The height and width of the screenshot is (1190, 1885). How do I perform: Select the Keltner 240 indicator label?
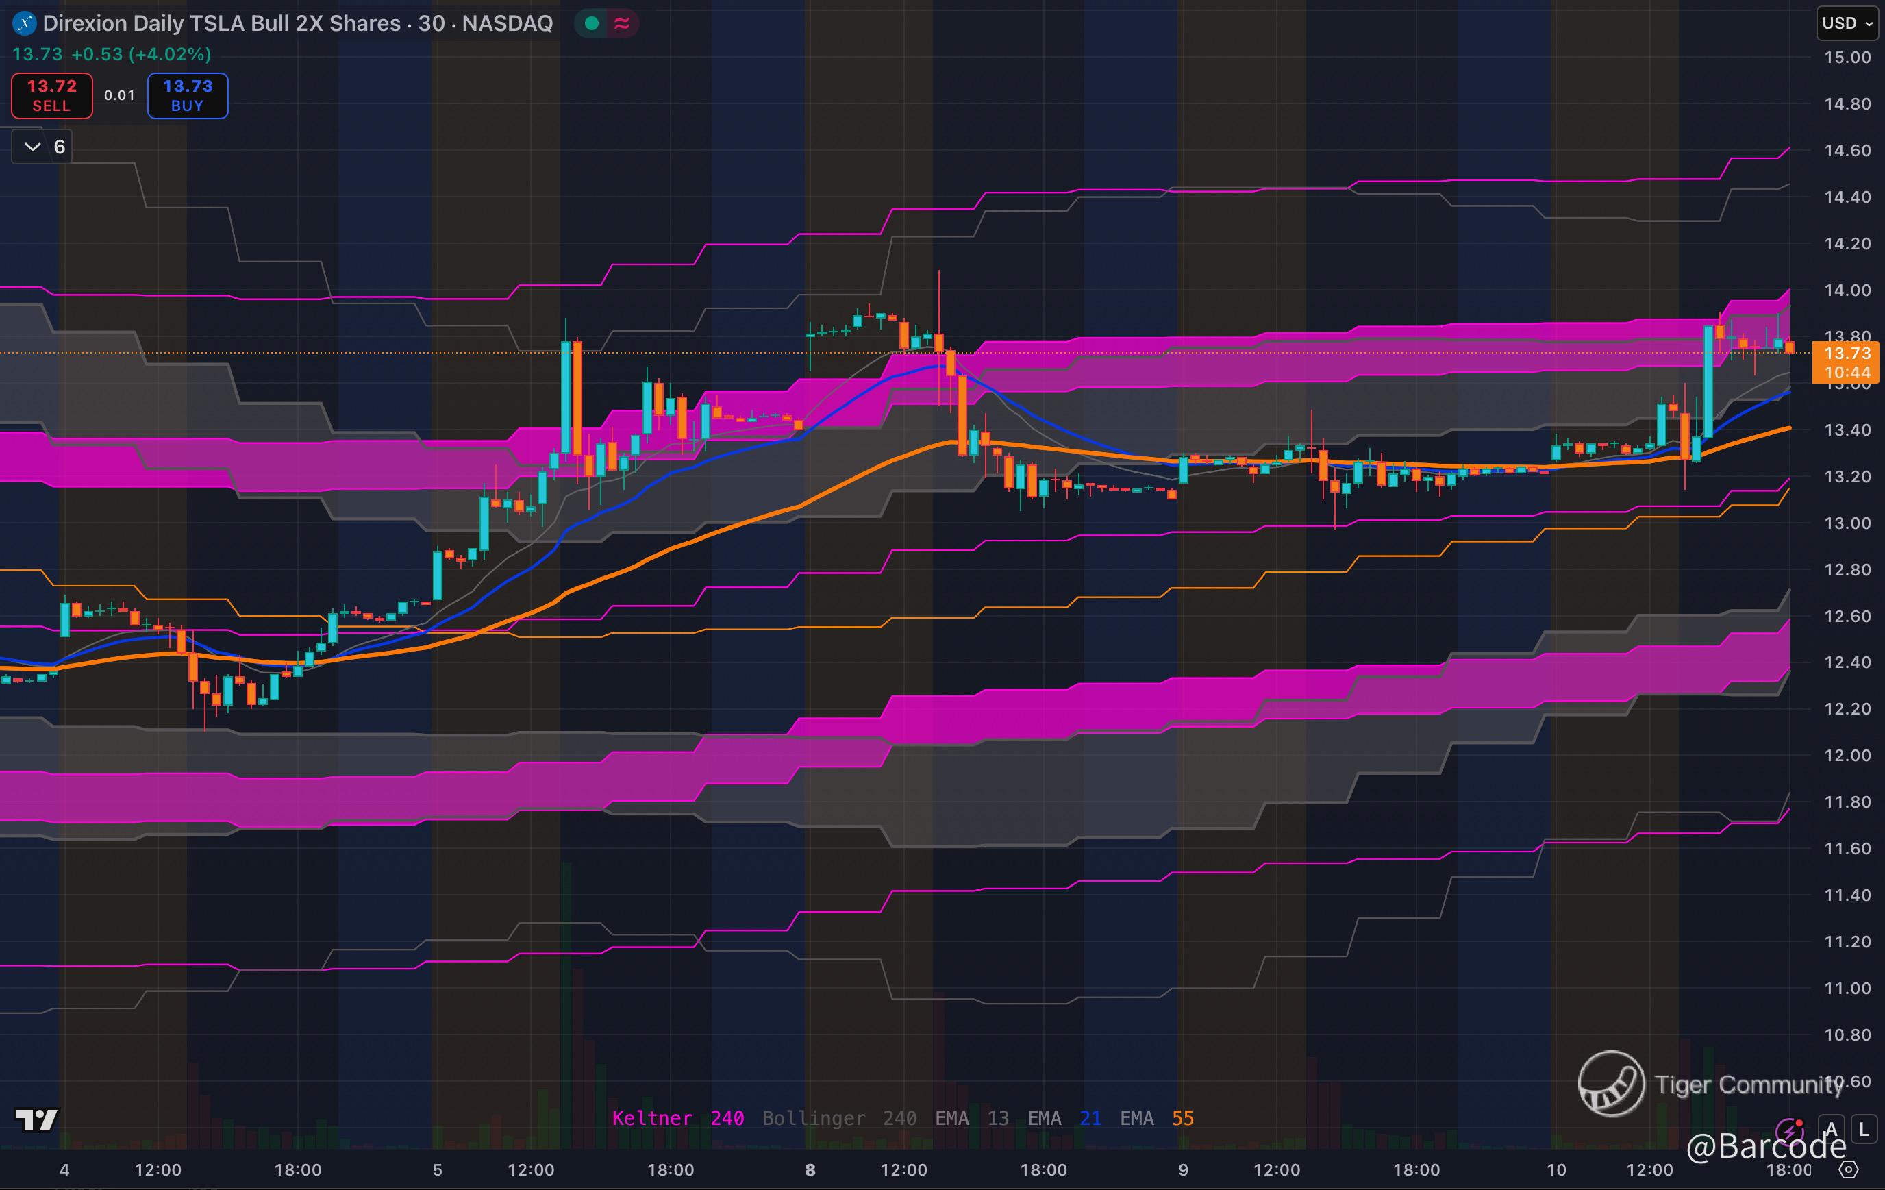677,1118
